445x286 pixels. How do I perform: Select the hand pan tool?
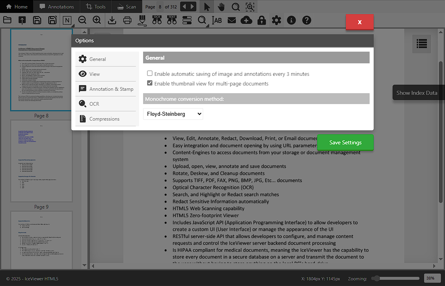221,7
